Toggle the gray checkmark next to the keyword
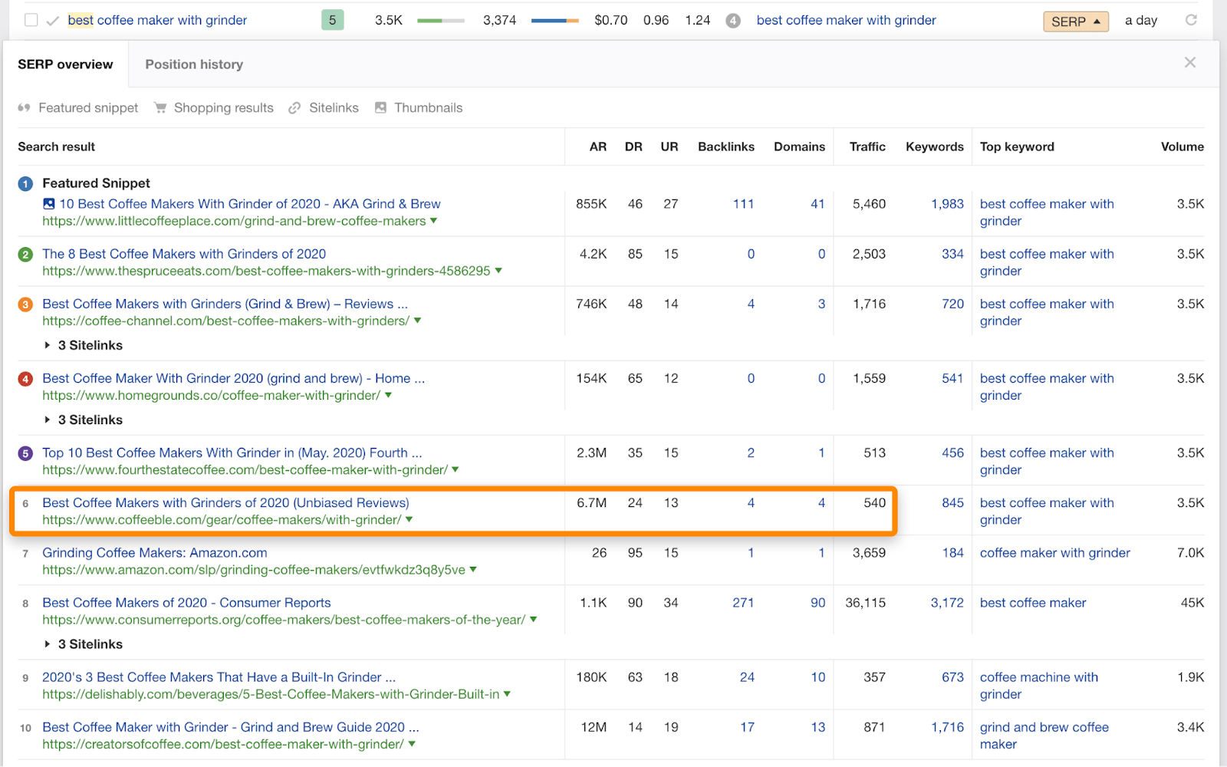Image resolution: width=1227 pixels, height=767 pixels. click(x=52, y=19)
